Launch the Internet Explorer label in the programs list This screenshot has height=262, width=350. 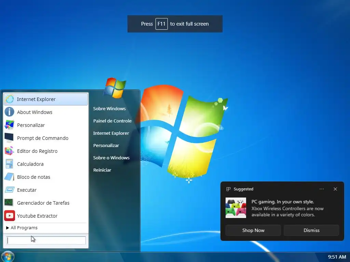point(36,99)
